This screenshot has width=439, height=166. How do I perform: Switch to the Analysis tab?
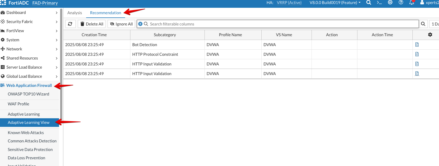75,13
